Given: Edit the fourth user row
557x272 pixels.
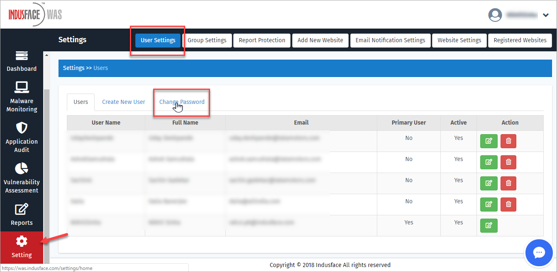Looking at the screenshot, I should pos(489,204).
